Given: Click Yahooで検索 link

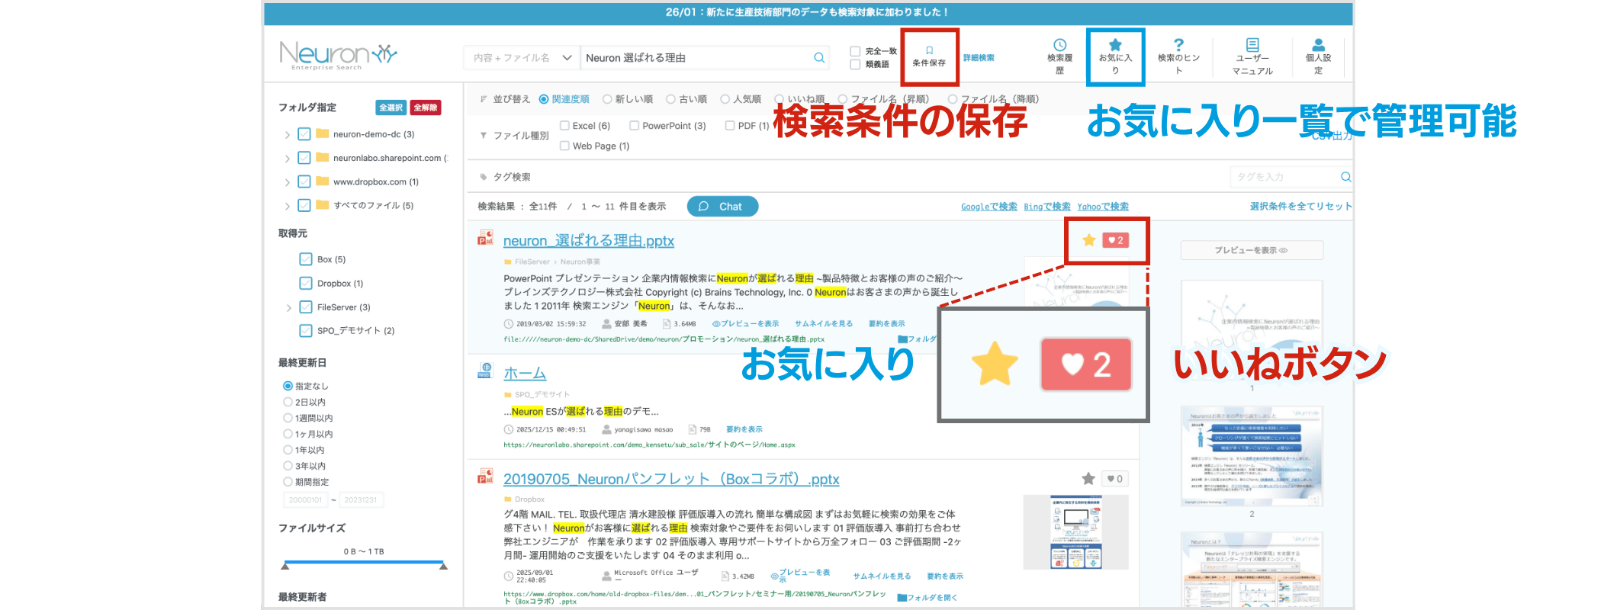Looking at the screenshot, I should point(1103,207).
